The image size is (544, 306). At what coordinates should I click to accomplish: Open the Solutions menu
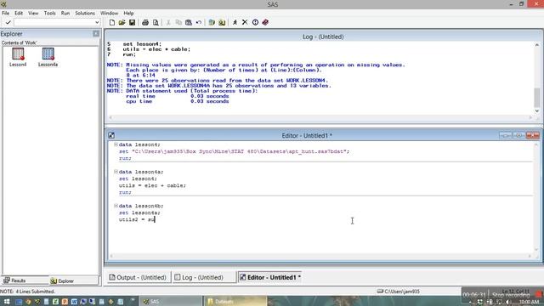coord(85,14)
